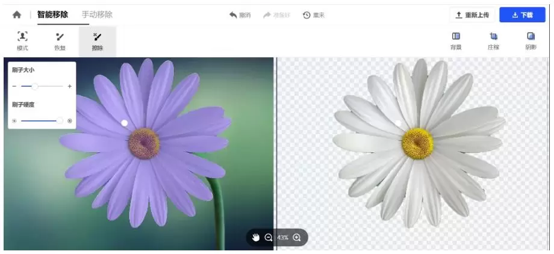Screen dimensions: 554x254
Task: Click the white daisy cutout result
Action: pyautogui.click(x=419, y=143)
